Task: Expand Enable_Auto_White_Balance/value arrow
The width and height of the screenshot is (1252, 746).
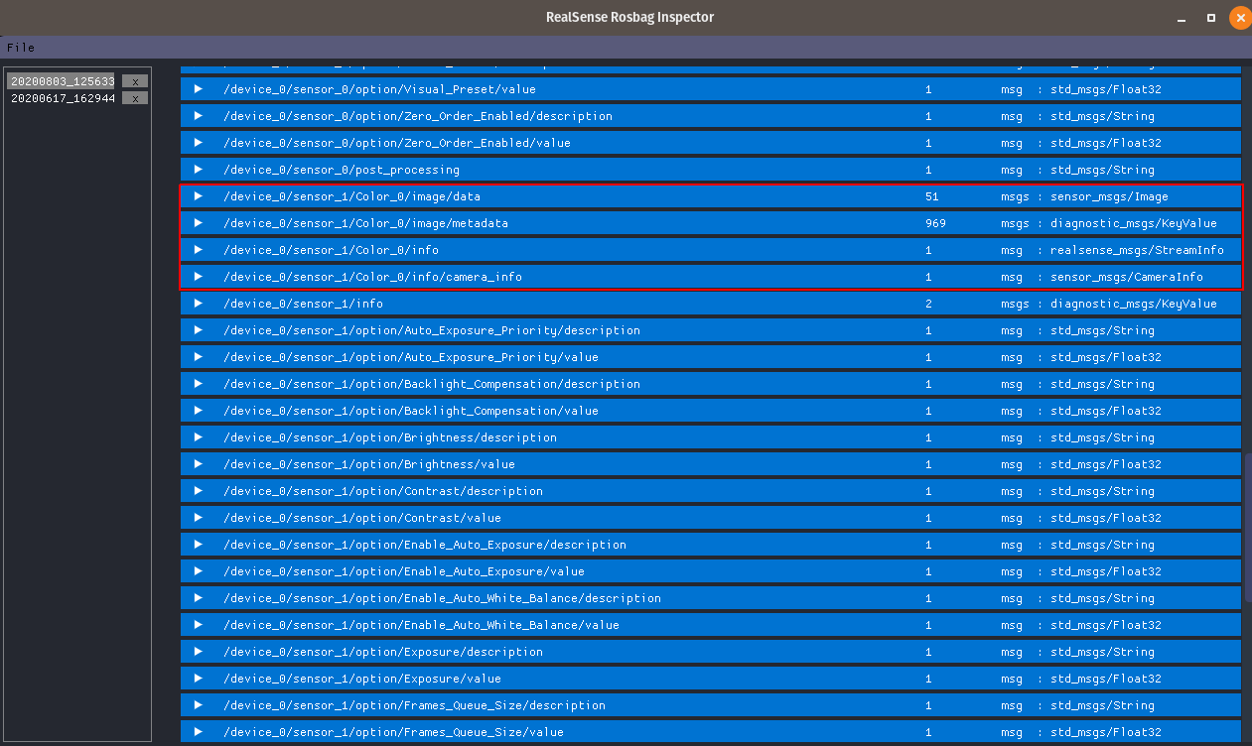Action: coord(198,625)
